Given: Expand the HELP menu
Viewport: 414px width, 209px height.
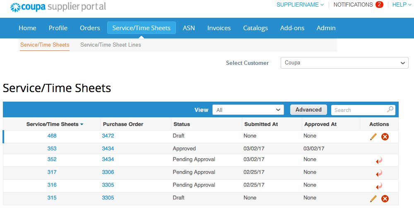Looking at the screenshot, I should [401, 5].
